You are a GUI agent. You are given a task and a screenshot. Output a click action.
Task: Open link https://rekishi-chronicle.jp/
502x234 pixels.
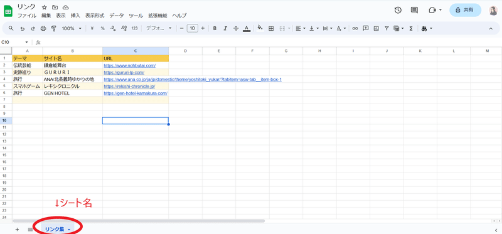click(129, 87)
